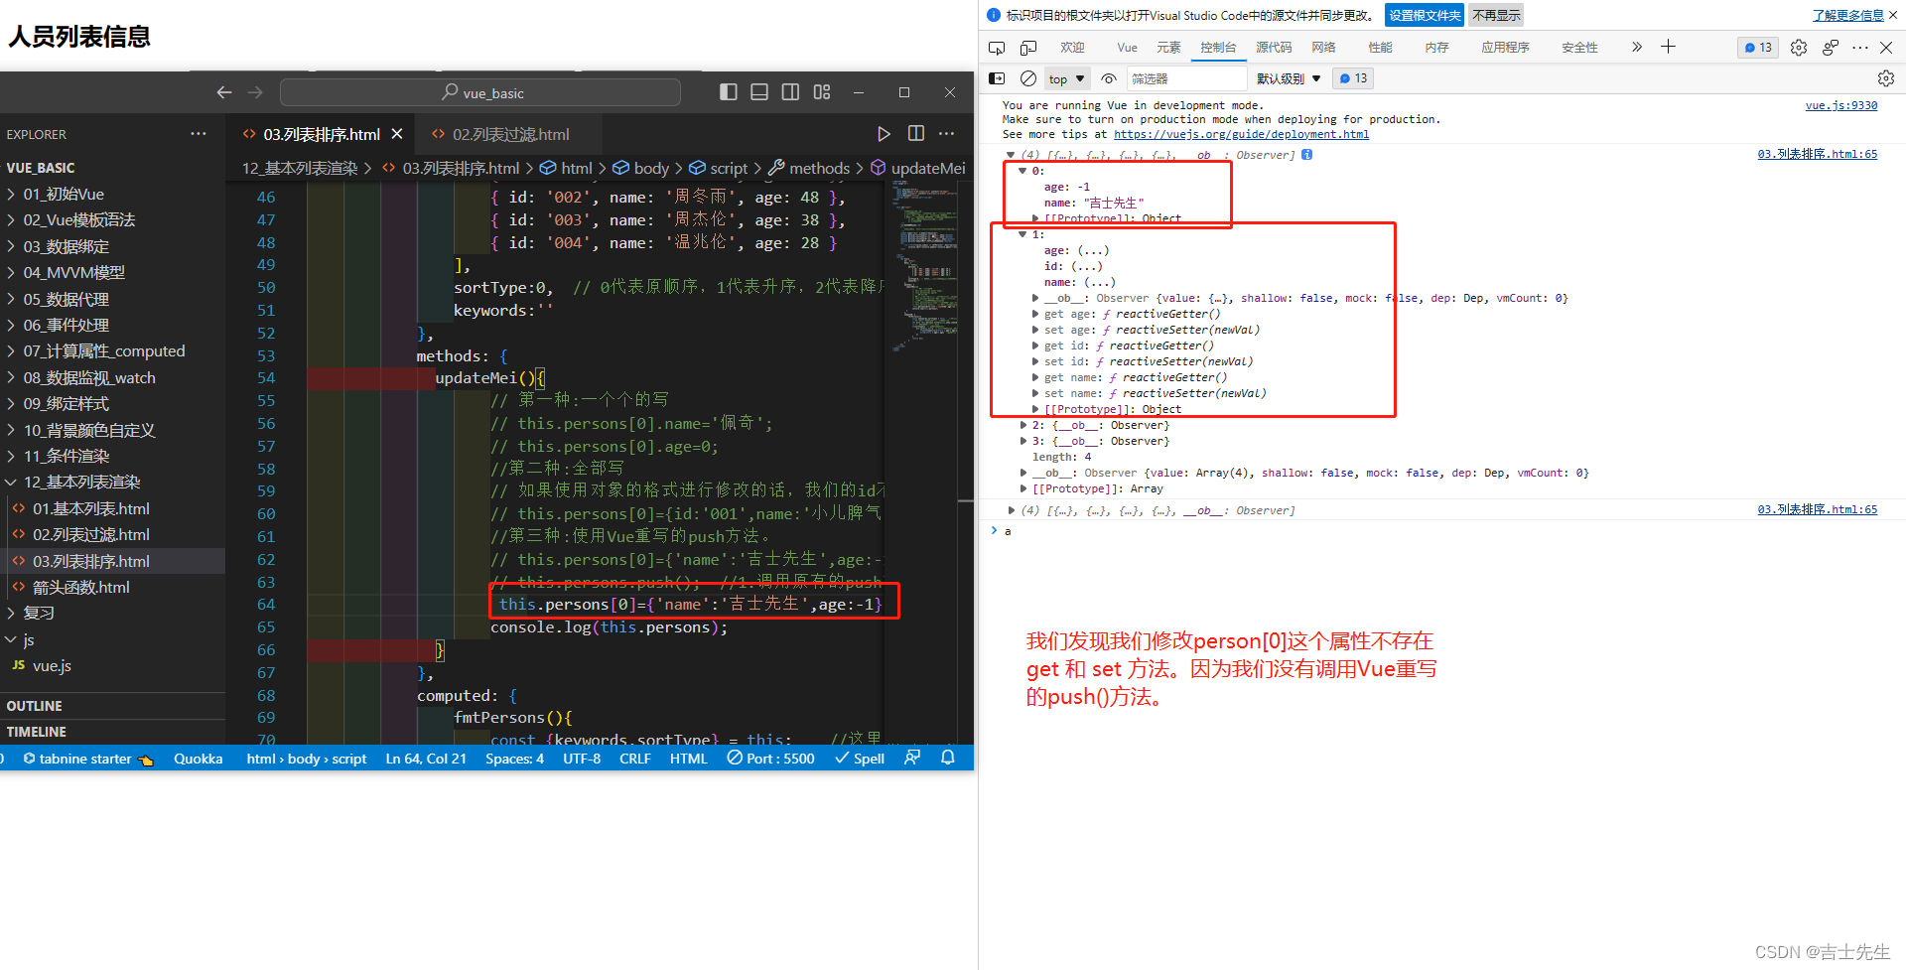Collapse array item 0 in console
Image resolution: width=1906 pixels, height=970 pixels.
tap(1022, 171)
